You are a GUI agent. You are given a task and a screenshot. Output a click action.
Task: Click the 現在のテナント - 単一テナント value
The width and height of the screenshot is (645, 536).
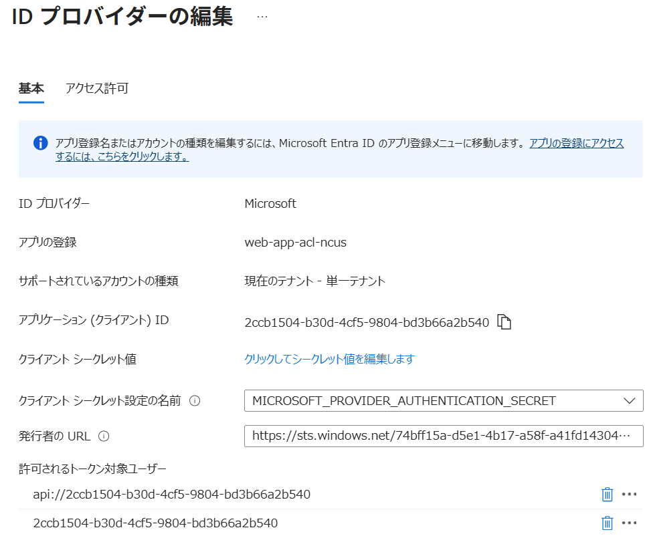pyautogui.click(x=314, y=281)
